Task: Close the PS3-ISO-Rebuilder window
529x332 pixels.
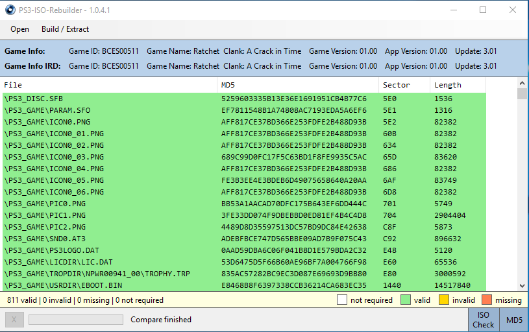Action: [513, 10]
